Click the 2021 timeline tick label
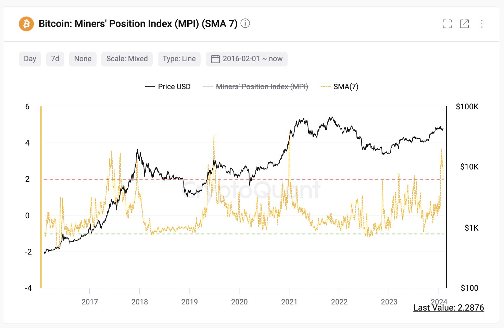Screen dimensions: 504x328 289,302
